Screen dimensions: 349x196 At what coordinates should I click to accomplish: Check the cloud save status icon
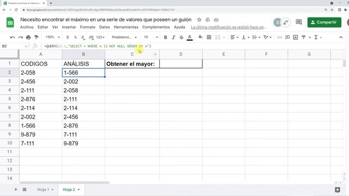point(216,20)
